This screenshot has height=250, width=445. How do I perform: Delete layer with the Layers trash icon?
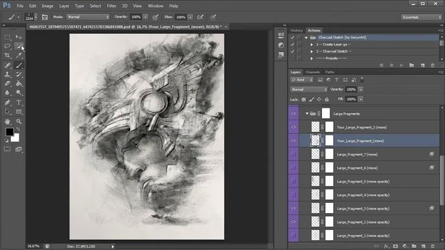pyautogui.click(x=432, y=247)
